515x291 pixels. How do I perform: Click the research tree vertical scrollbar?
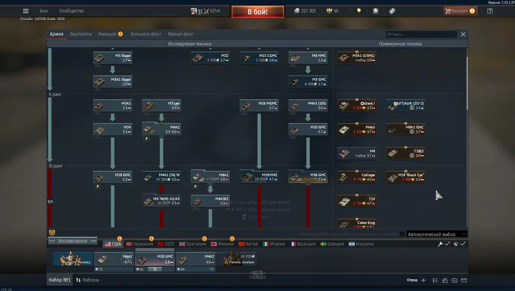(x=467, y=83)
